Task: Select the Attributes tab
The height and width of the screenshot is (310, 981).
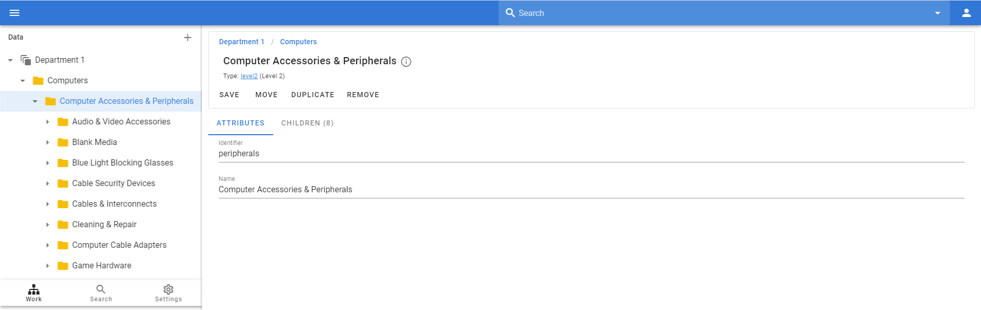Action: point(241,123)
